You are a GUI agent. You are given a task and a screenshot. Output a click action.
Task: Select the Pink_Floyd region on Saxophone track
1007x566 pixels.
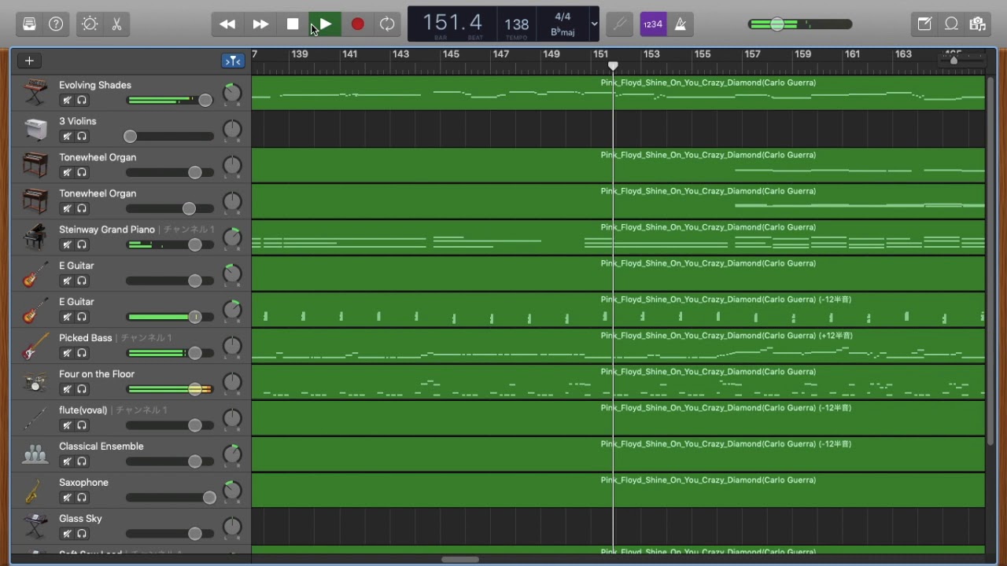coord(618,491)
